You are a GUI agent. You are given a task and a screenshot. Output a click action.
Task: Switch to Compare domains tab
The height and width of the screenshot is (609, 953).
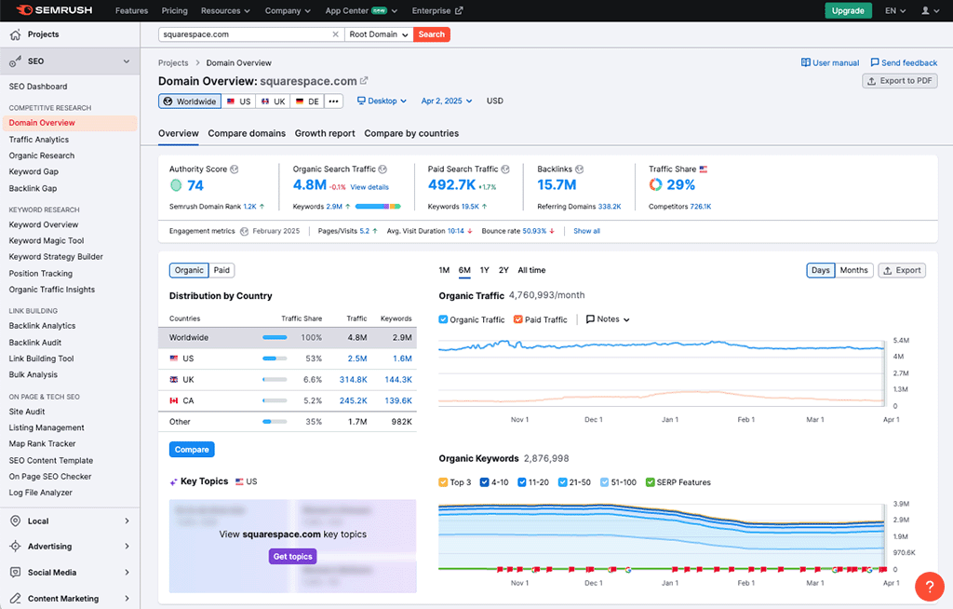pos(247,133)
